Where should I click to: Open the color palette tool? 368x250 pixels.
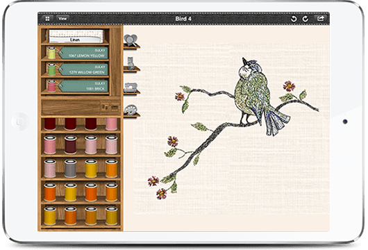click(131, 110)
